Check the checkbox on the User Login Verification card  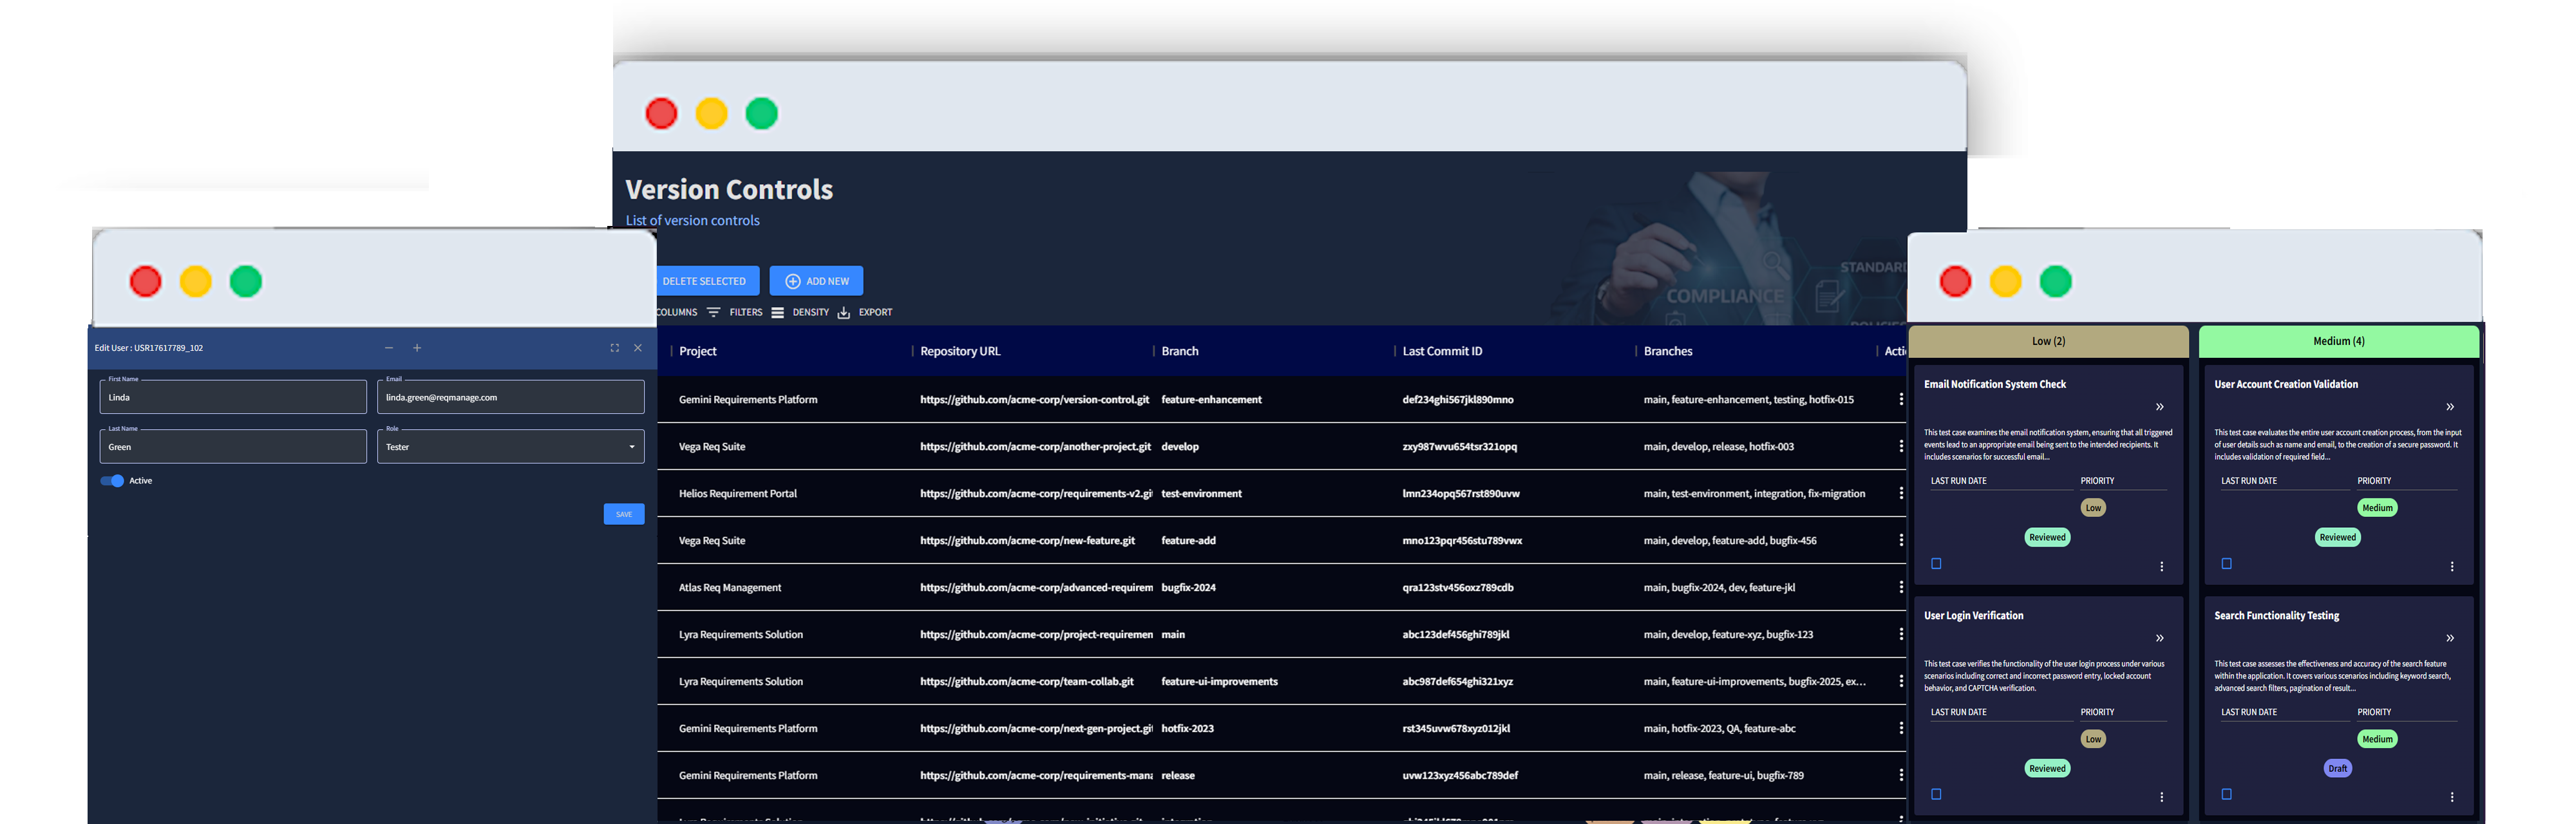coord(1936,794)
